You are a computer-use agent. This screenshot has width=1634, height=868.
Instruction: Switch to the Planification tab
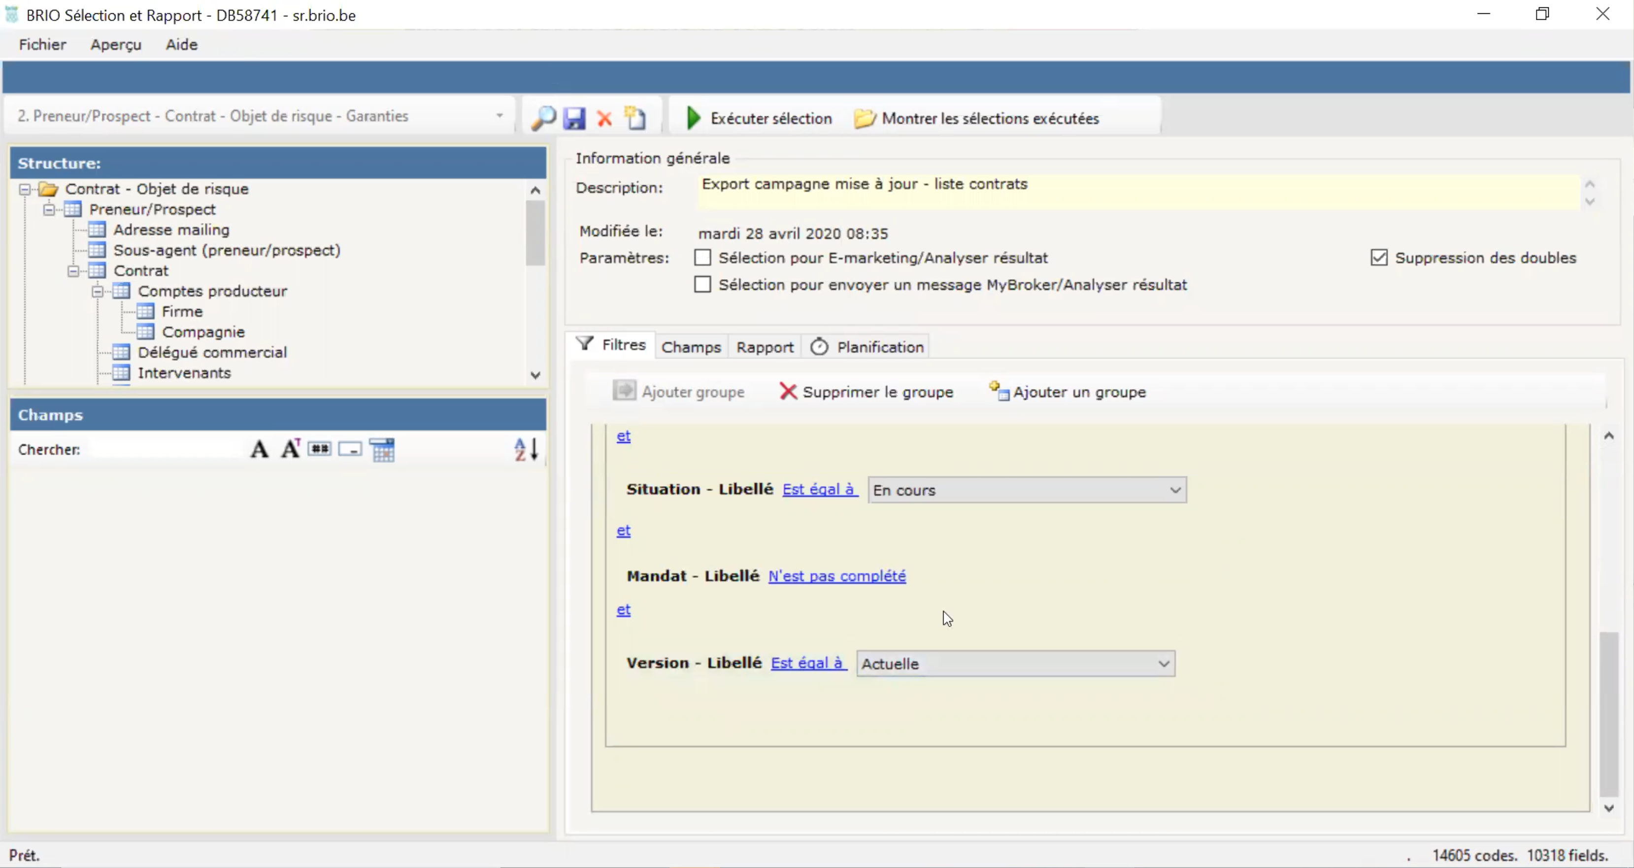tap(880, 346)
